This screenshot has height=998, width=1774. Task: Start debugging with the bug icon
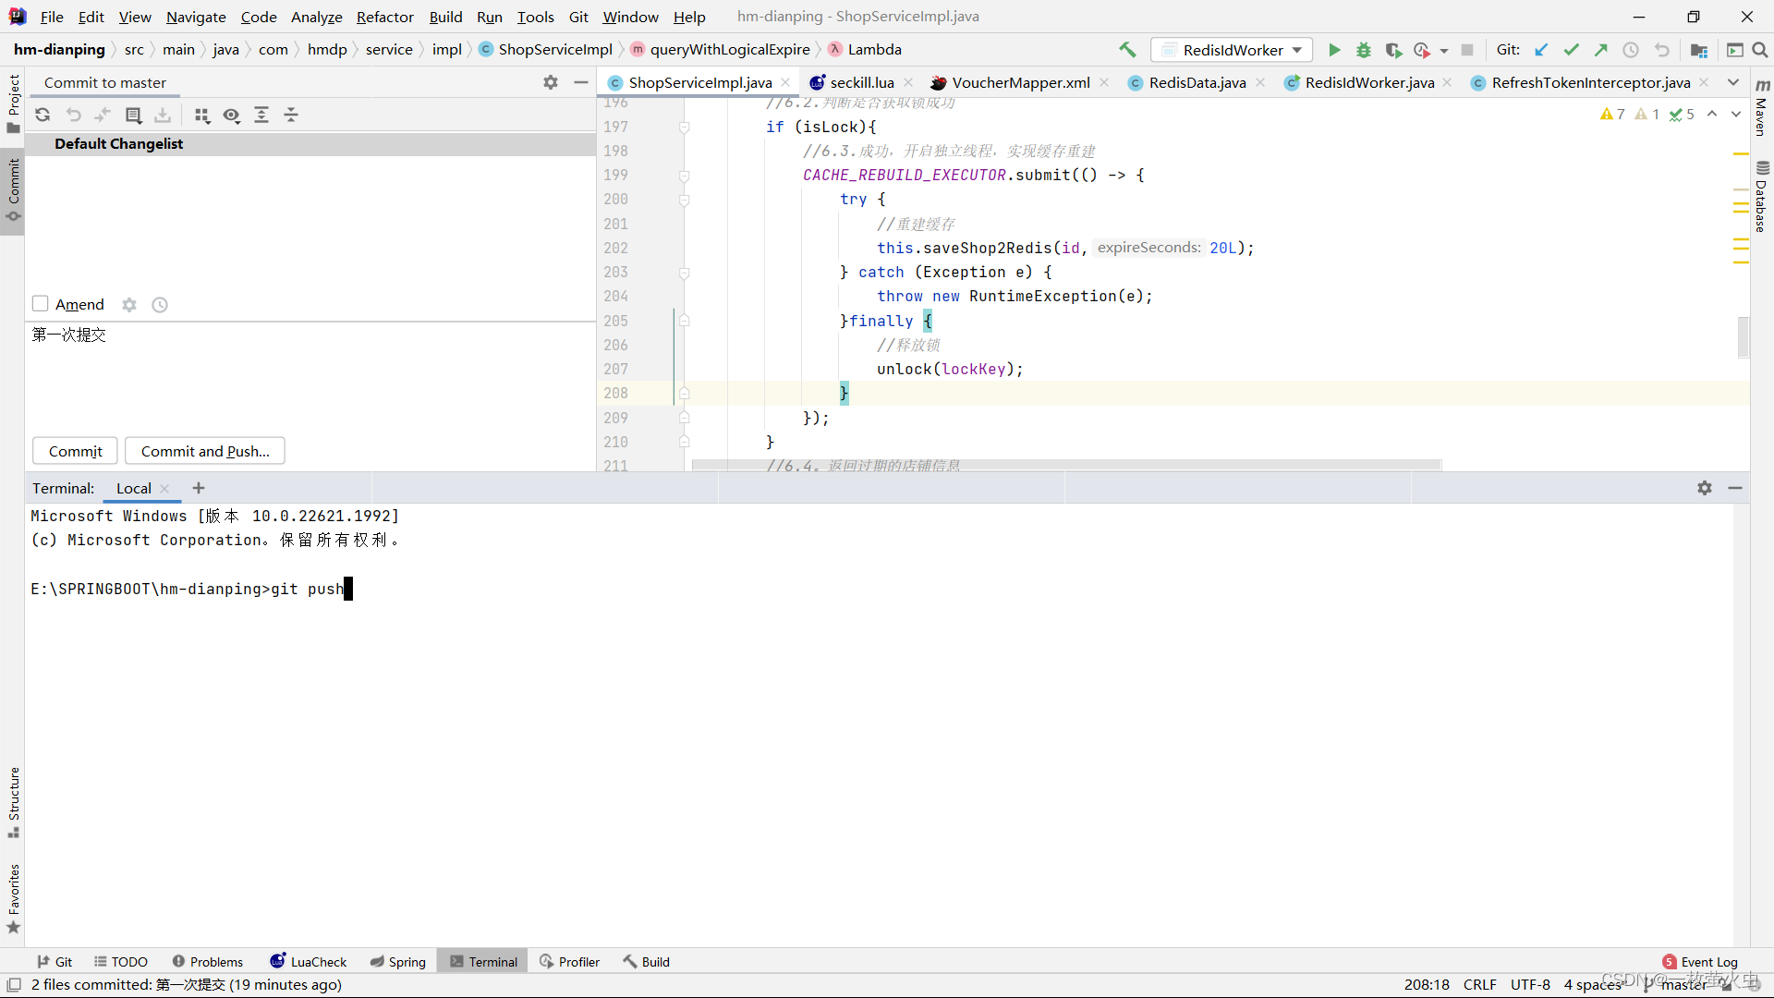(1364, 50)
